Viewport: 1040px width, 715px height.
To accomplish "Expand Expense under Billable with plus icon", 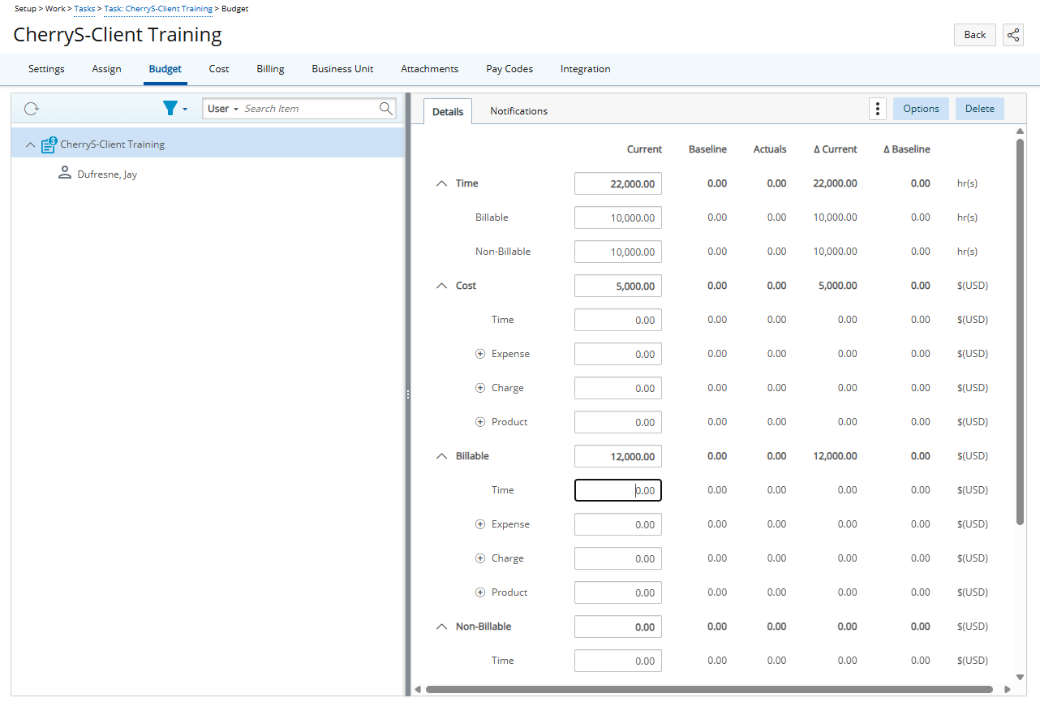I will coord(480,524).
